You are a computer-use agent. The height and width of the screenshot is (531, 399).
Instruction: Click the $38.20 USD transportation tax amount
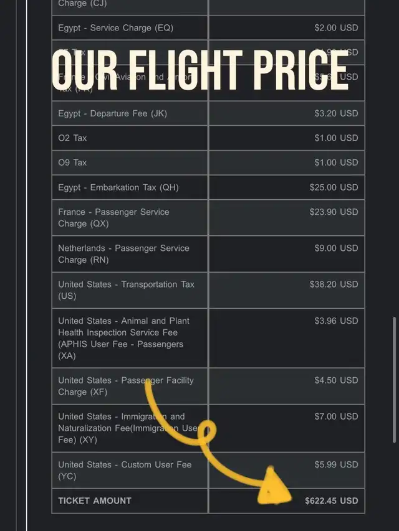coord(334,284)
